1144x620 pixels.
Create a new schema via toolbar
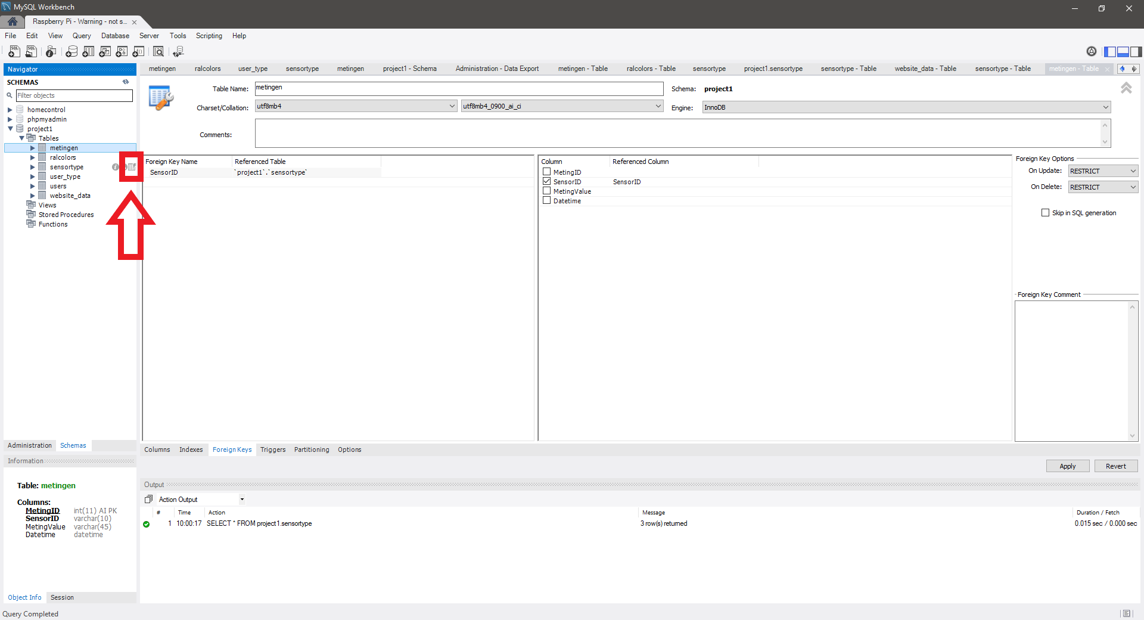71,52
